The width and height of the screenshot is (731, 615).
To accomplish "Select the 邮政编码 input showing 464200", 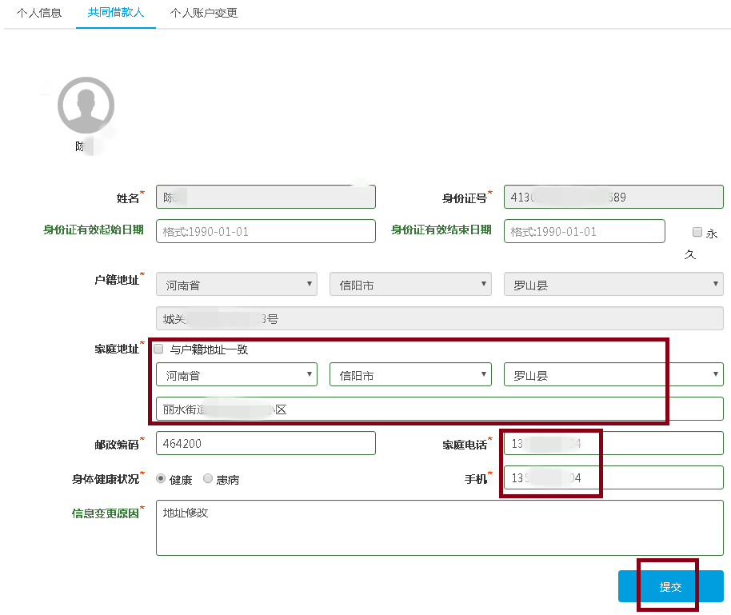I will point(266,442).
